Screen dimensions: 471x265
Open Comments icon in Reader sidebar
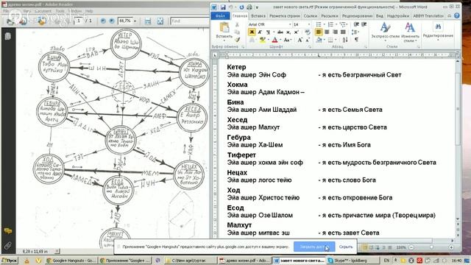8,230
